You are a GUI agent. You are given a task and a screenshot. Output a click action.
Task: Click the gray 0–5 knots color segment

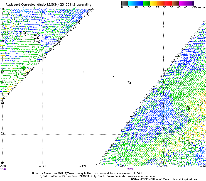point(125,3)
